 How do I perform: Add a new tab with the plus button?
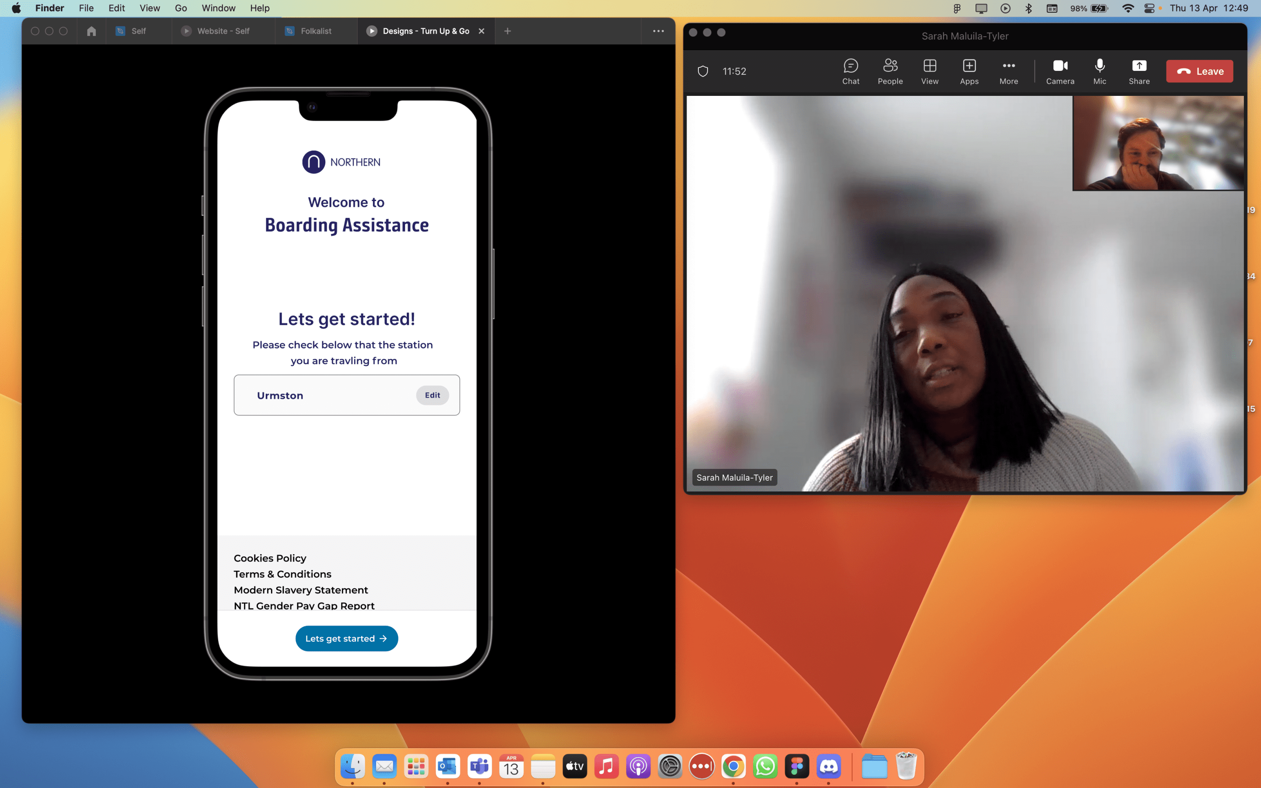click(x=507, y=31)
